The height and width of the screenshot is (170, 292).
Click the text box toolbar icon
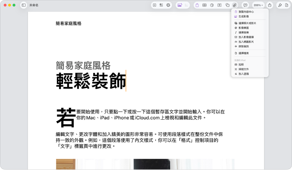(x=220, y=5)
